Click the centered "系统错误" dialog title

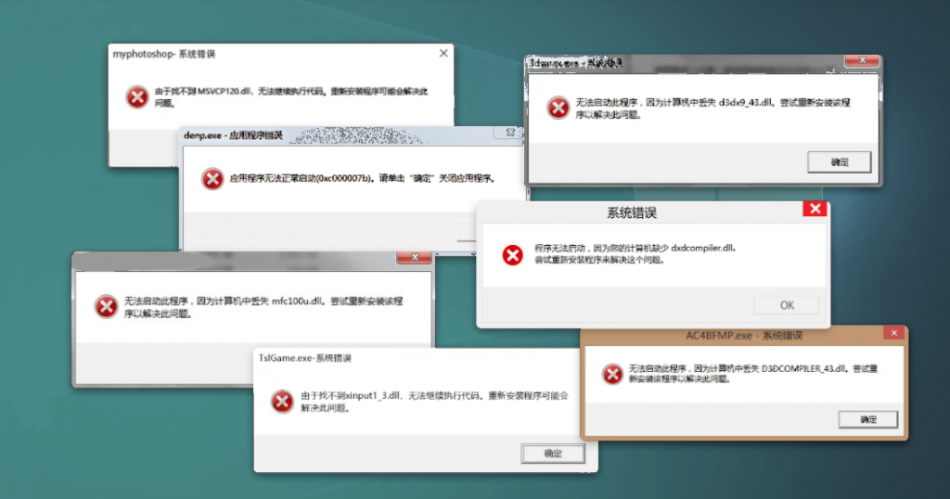[632, 212]
